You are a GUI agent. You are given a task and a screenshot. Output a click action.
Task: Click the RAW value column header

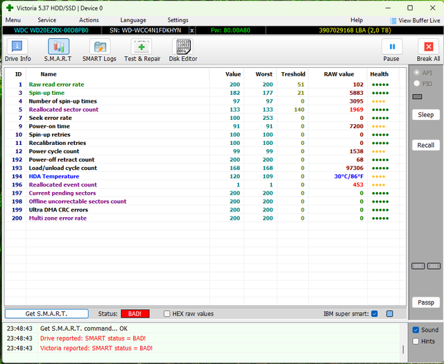(x=339, y=74)
